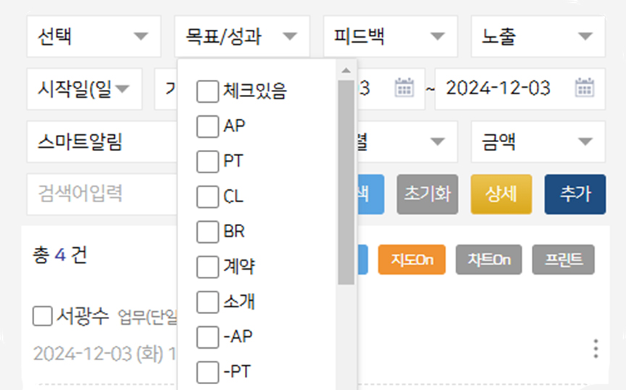This screenshot has width=626, height=390.
Task: Focus the 검색어입력 search field
Action: coord(101,194)
